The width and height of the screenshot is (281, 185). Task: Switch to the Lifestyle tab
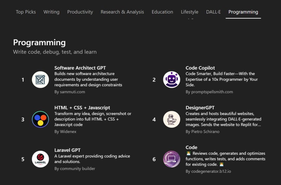tap(189, 12)
